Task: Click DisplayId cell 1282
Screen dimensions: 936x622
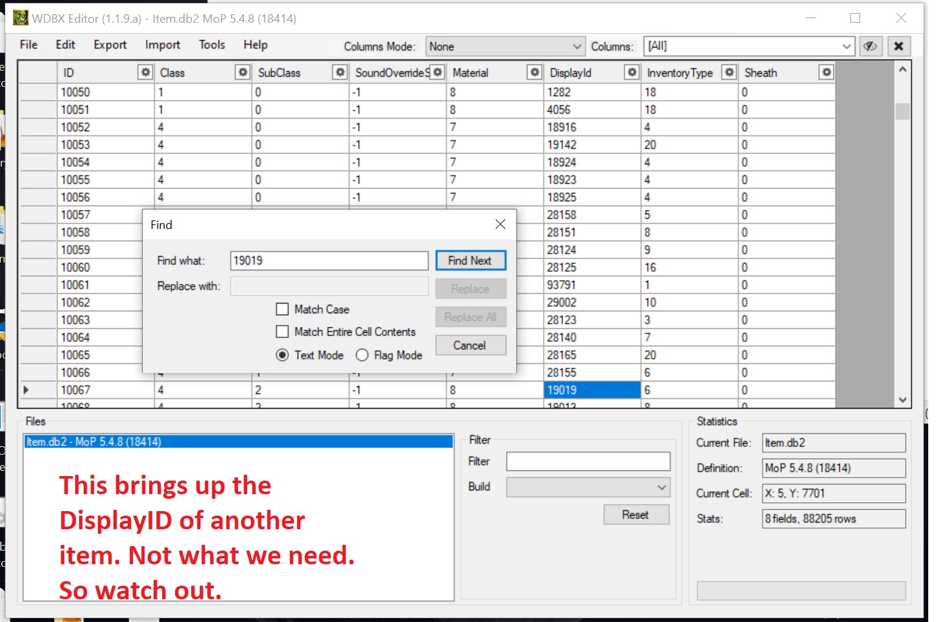Action: point(592,92)
